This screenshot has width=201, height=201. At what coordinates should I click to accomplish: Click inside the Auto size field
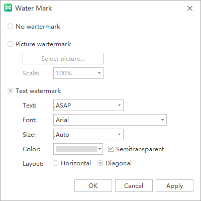click(x=85, y=134)
